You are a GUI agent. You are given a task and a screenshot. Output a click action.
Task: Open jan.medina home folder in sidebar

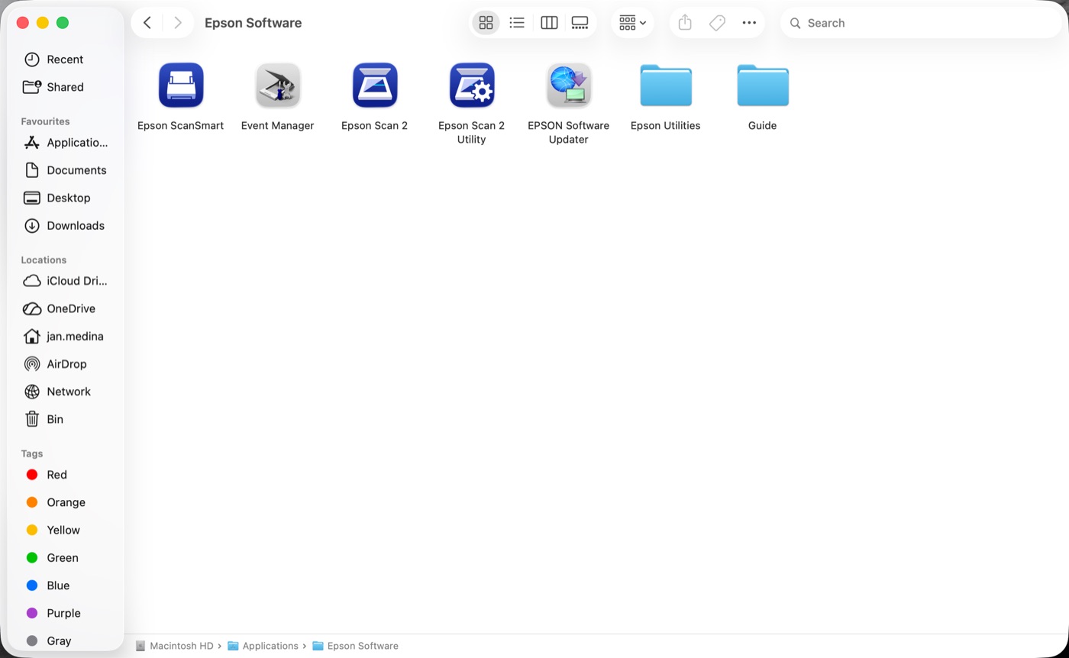pos(66,336)
